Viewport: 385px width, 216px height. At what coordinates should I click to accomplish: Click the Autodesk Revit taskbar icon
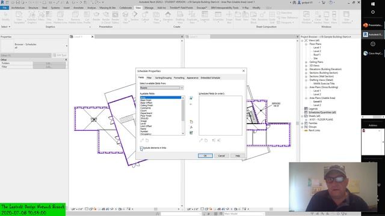point(373,35)
